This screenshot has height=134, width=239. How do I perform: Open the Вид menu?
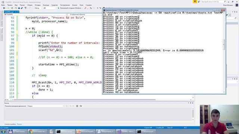pos(16,5)
